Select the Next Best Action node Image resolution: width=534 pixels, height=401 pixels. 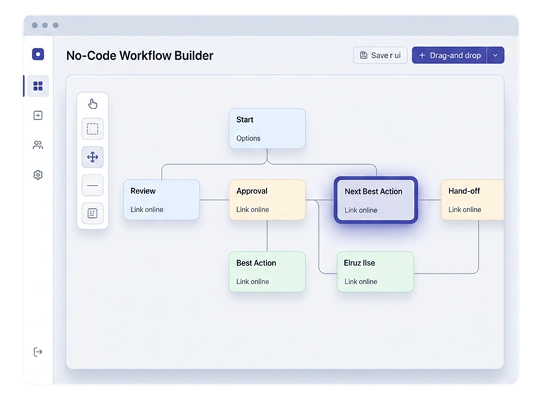[x=376, y=200]
